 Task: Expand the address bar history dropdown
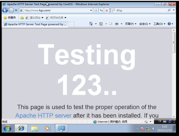[91, 11]
